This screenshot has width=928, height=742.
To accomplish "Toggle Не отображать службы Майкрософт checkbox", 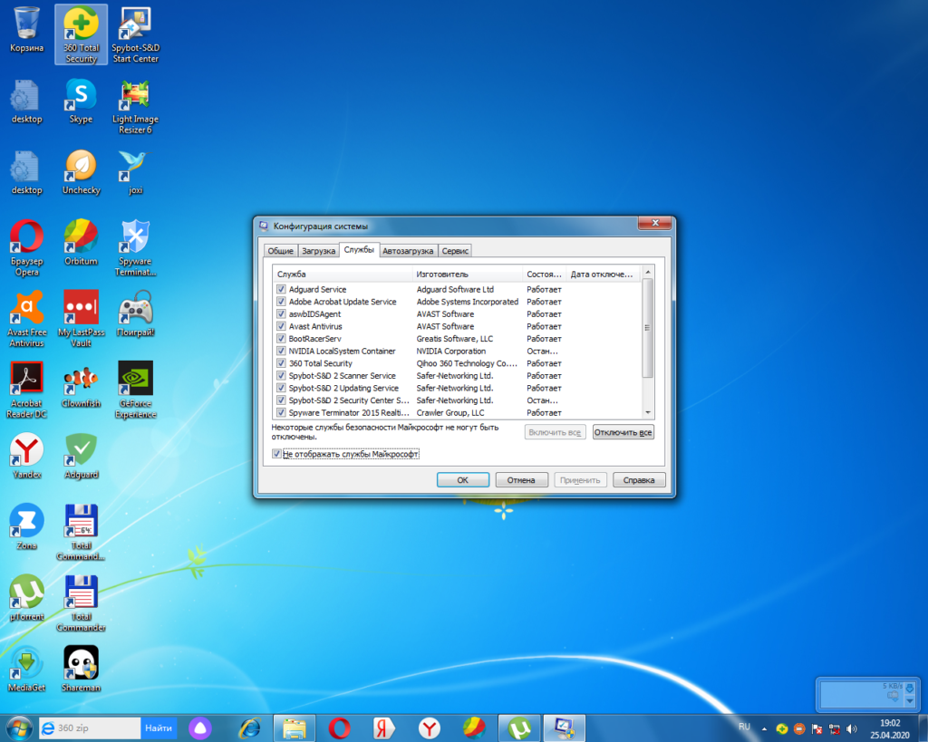I will [276, 454].
